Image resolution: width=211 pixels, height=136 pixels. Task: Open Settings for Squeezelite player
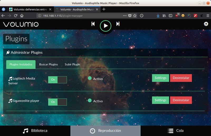[160, 100]
